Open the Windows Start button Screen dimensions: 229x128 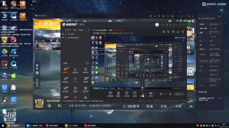[x=3, y=125]
